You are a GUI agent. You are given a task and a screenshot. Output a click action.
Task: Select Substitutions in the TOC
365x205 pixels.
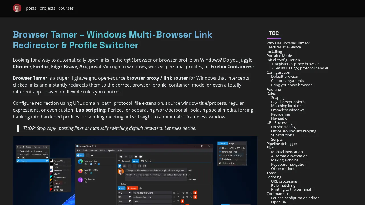point(283,135)
